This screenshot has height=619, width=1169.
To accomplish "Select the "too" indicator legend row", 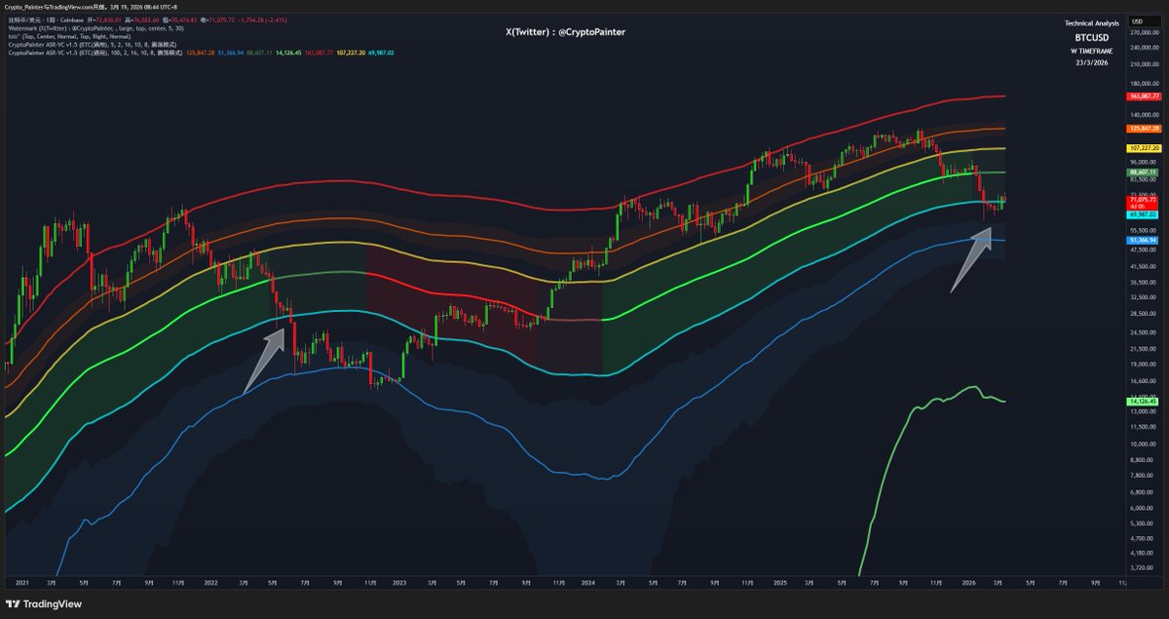I will point(58,36).
